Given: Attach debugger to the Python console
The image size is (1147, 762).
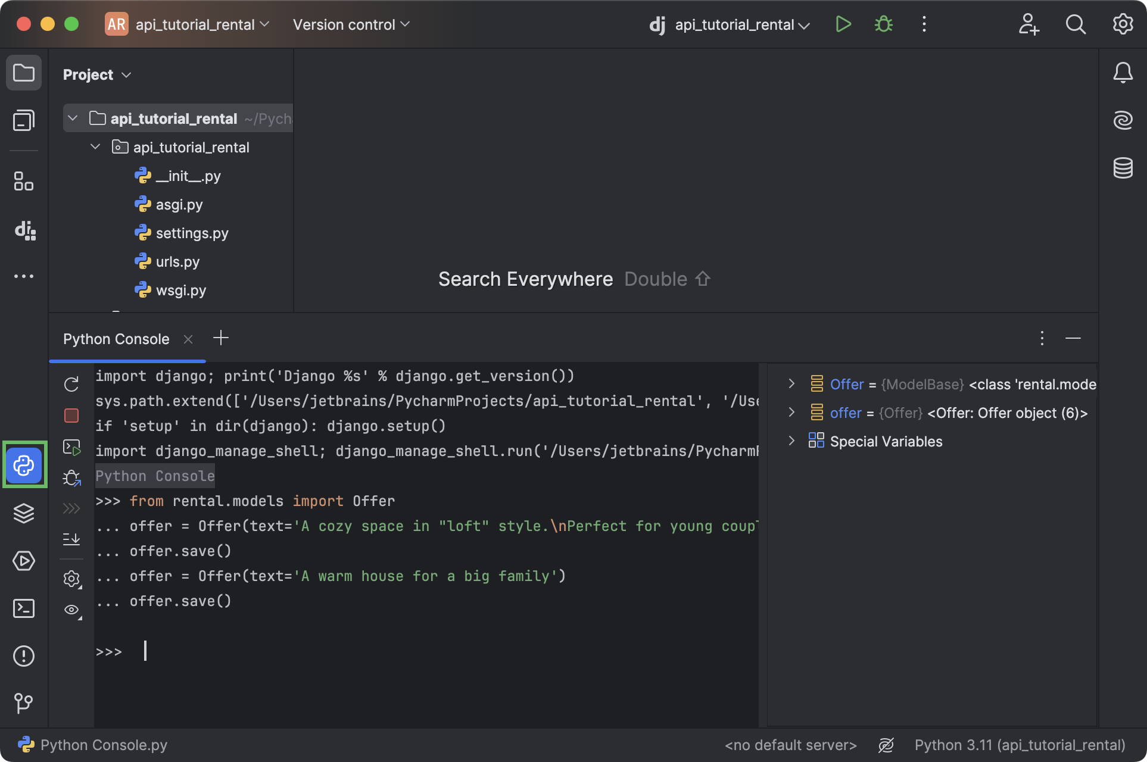Looking at the screenshot, I should [71, 477].
